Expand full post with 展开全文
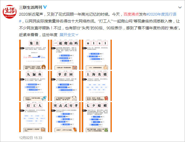The height and width of the screenshot is (142, 185). [x=69, y=35]
